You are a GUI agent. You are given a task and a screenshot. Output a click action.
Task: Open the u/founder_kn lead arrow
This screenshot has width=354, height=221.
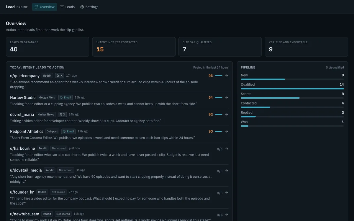227,192
